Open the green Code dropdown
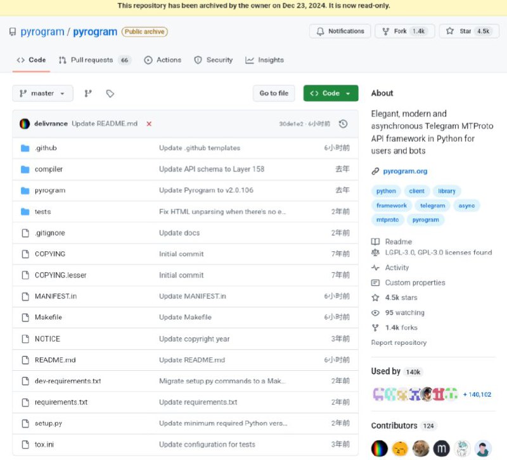This screenshot has width=507, height=460. (331, 93)
